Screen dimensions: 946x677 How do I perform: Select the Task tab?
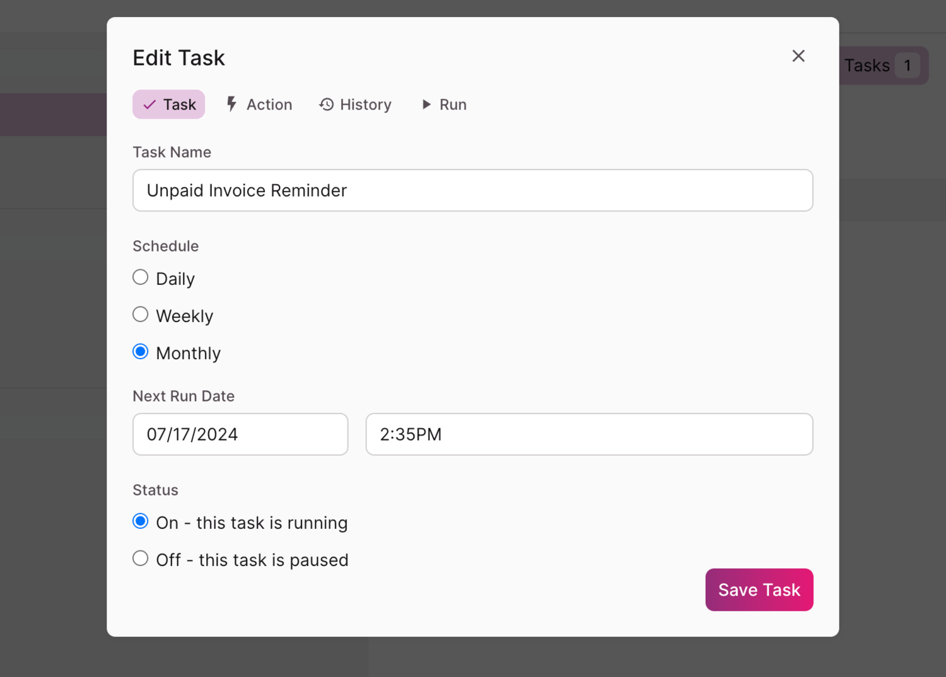(169, 105)
